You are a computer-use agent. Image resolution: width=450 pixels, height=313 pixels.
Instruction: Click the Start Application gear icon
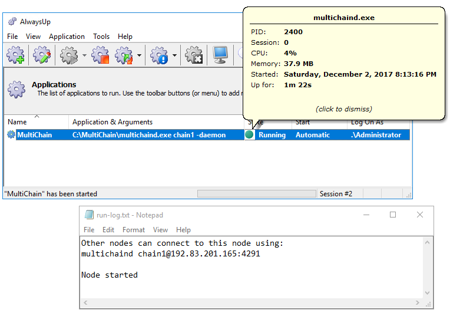coord(68,55)
